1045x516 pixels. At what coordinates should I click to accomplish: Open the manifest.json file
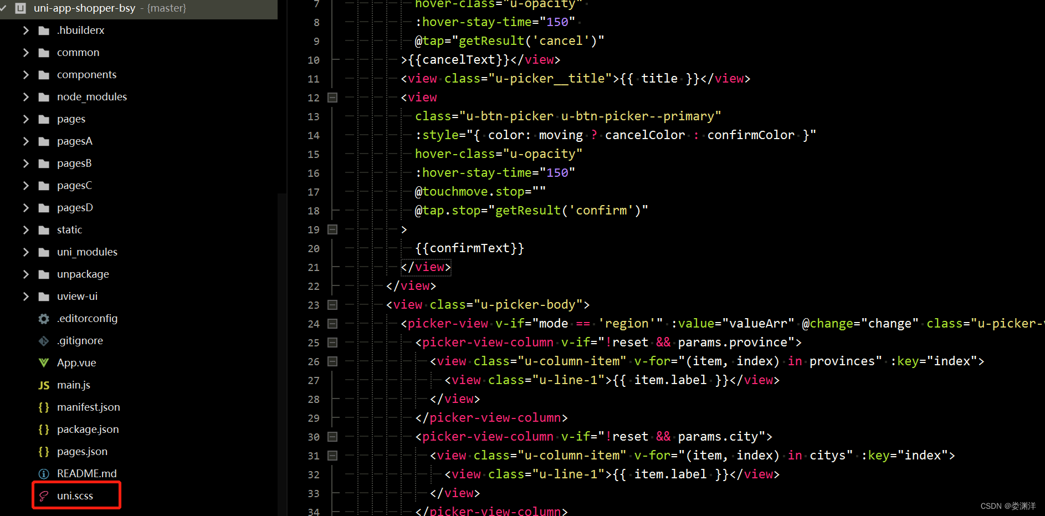[89, 407]
